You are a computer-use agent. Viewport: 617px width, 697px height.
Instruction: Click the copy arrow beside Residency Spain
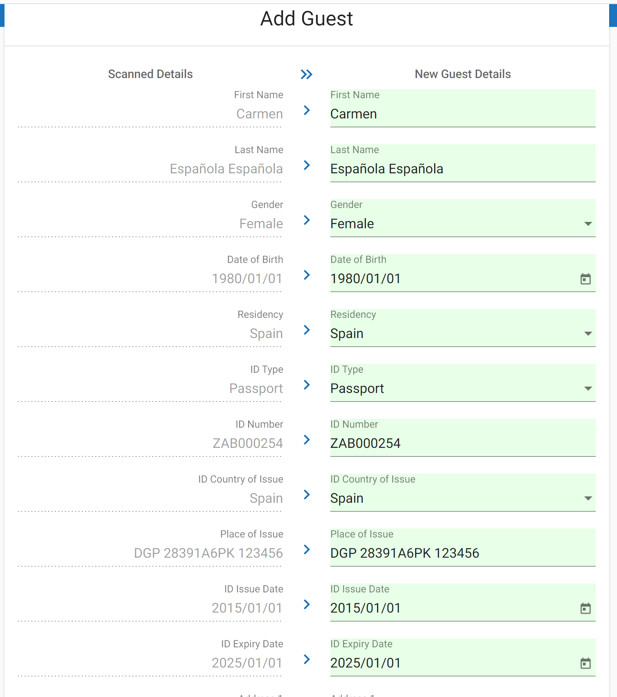click(x=307, y=330)
